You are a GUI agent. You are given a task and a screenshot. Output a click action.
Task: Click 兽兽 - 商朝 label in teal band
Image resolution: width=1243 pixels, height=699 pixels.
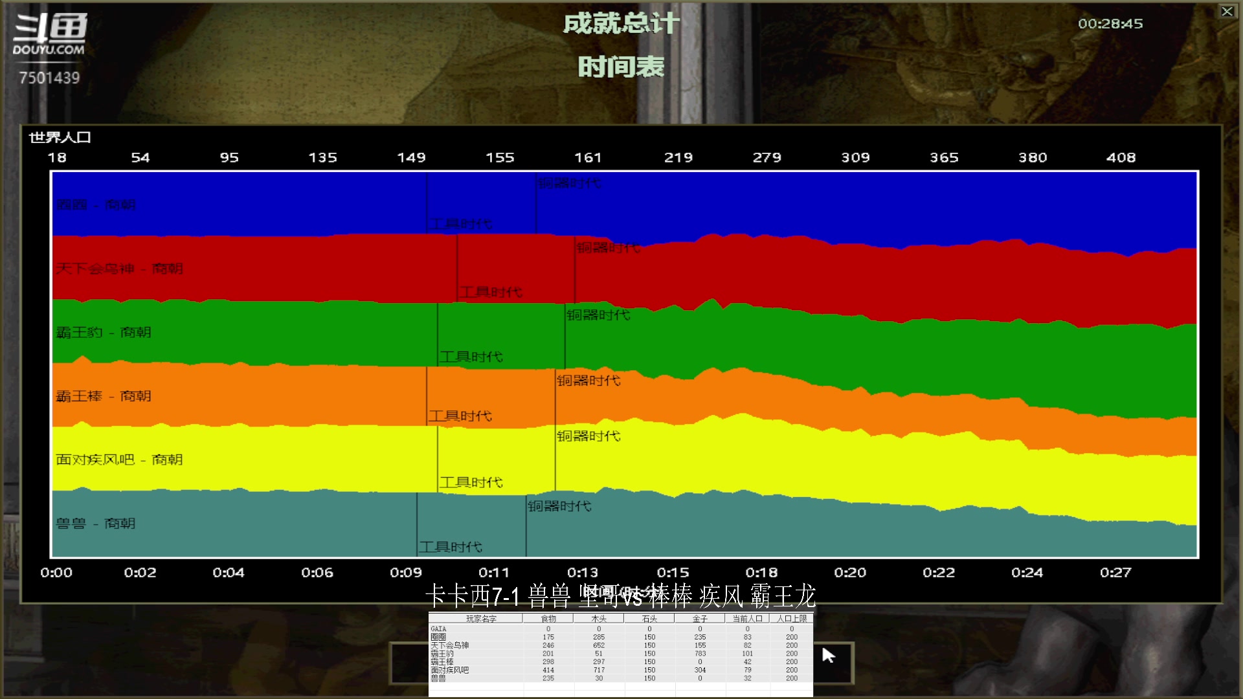(96, 523)
